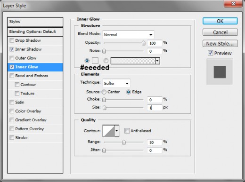Click the Choke value field

click(155, 100)
